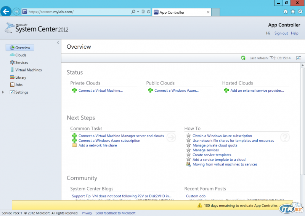Close the App Controller tab

click(208, 12)
